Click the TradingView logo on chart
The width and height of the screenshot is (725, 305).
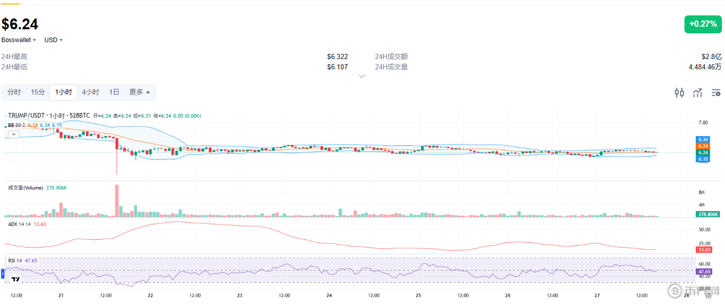tap(16, 280)
